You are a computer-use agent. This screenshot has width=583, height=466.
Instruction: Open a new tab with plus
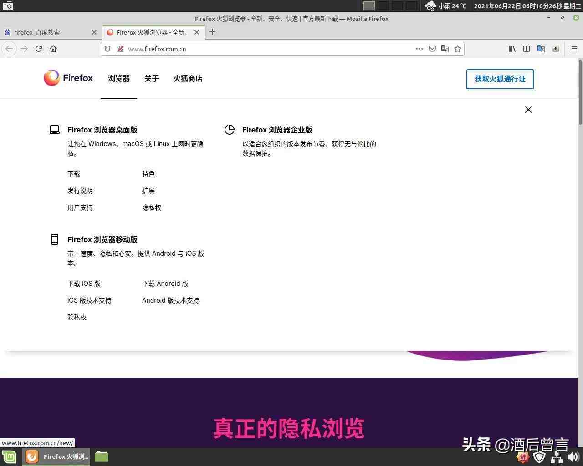coord(212,32)
